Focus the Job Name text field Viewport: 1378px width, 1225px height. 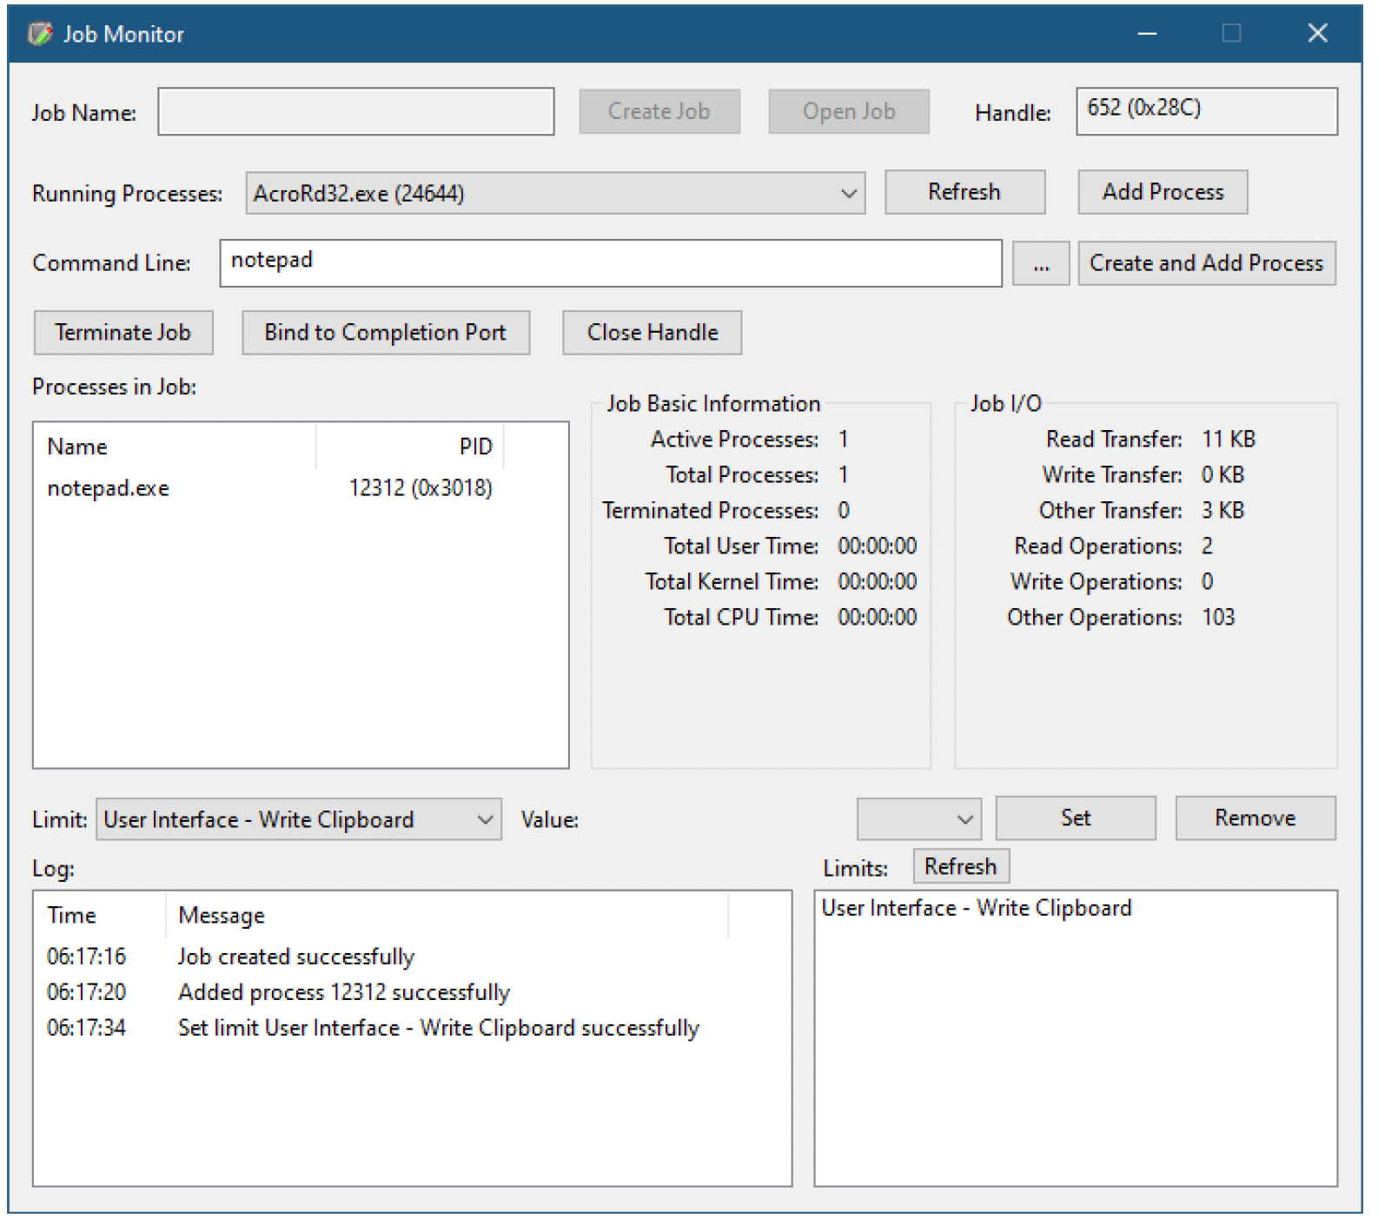click(356, 111)
